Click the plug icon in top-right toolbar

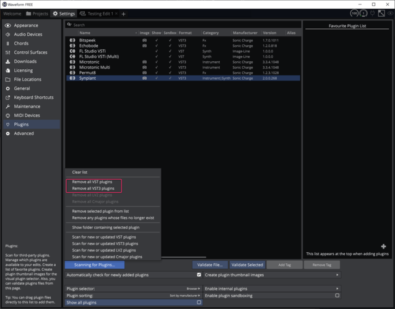coord(372,14)
